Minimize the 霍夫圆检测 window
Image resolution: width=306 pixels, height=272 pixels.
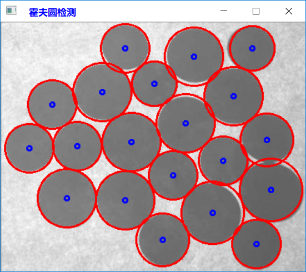click(224, 11)
